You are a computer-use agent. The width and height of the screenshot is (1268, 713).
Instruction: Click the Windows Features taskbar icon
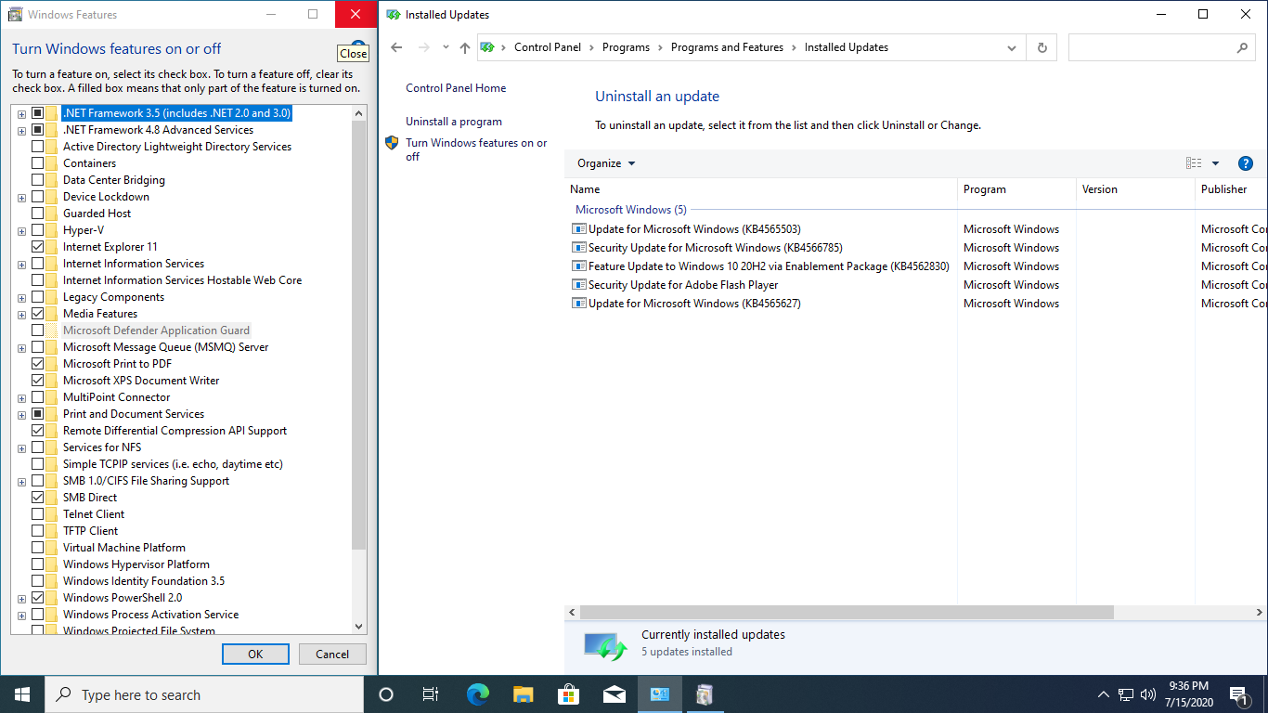[x=705, y=694]
